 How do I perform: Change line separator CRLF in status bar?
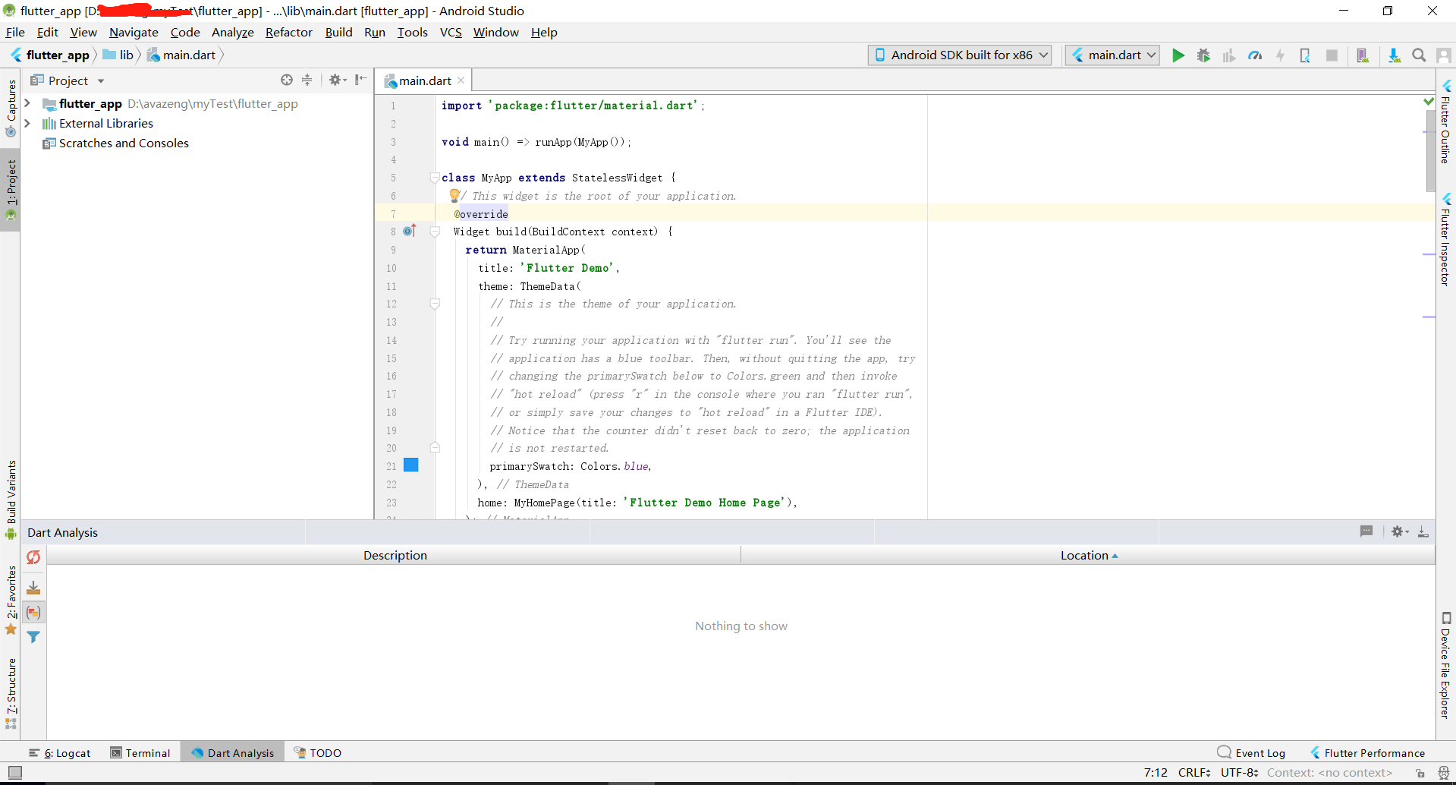[1194, 773]
